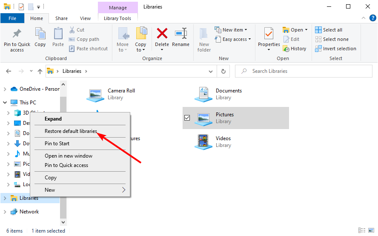
Task: Click the red Delete icon
Action: (x=162, y=33)
